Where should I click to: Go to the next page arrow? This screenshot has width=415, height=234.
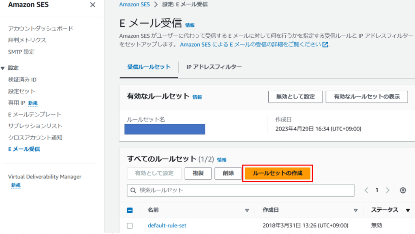pos(387,190)
